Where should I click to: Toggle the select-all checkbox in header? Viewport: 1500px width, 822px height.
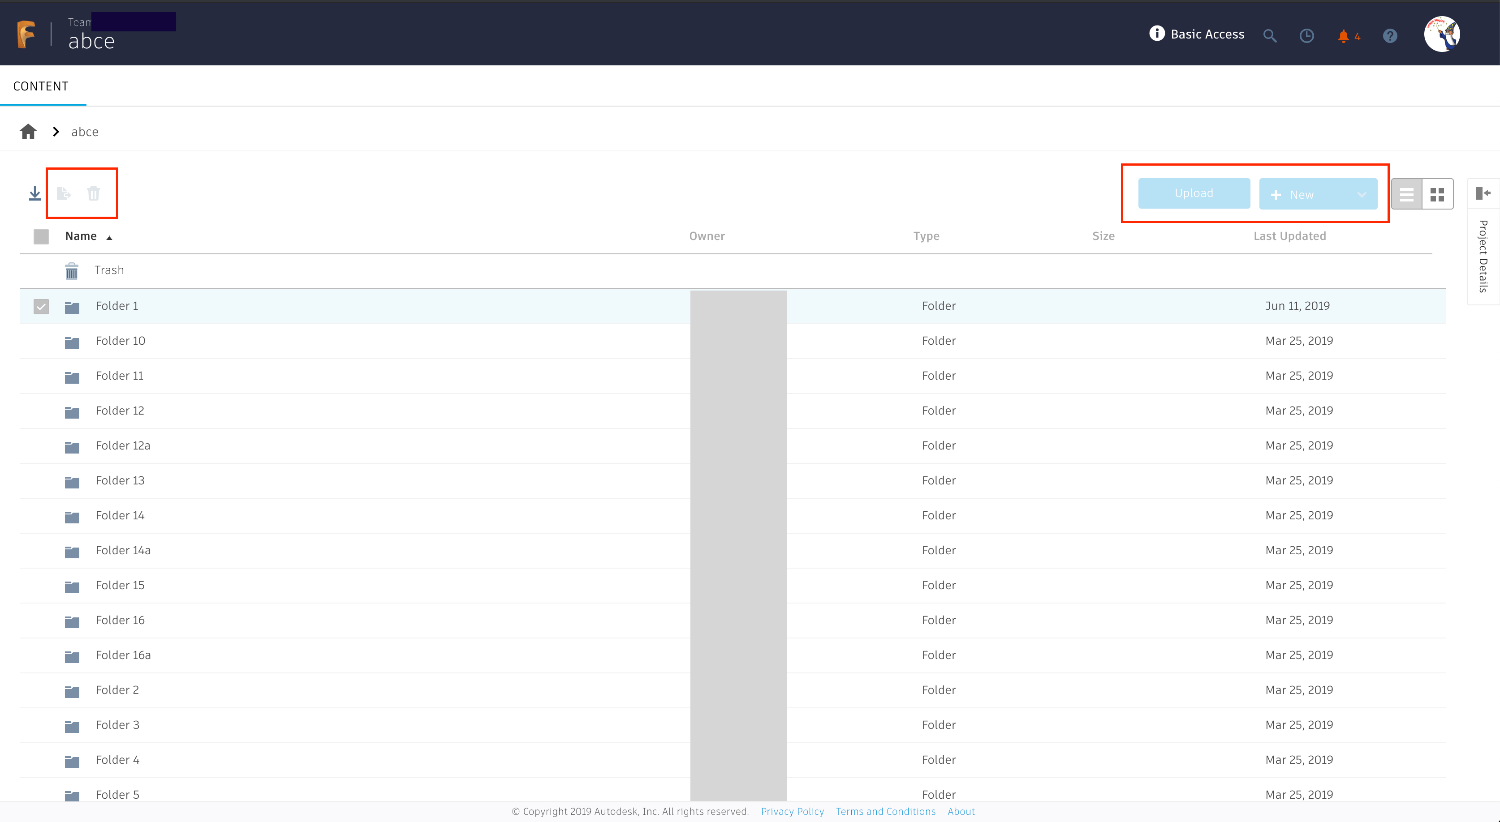[x=40, y=236]
